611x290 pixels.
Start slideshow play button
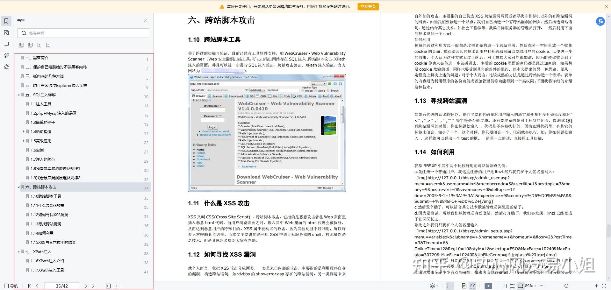tap(488, 286)
